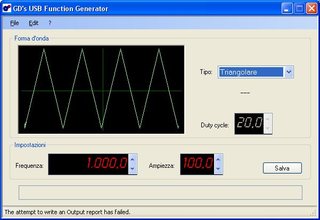Click the triangular waveform preview display
This screenshot has height=220, width=320.
click(101, 89)
